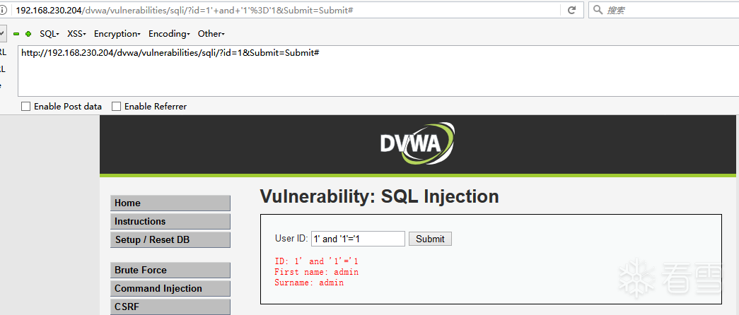The width and height of the screenshot is (739, 315).
Task: Open the SQL dropdown menu
Action: pos(50,34)
